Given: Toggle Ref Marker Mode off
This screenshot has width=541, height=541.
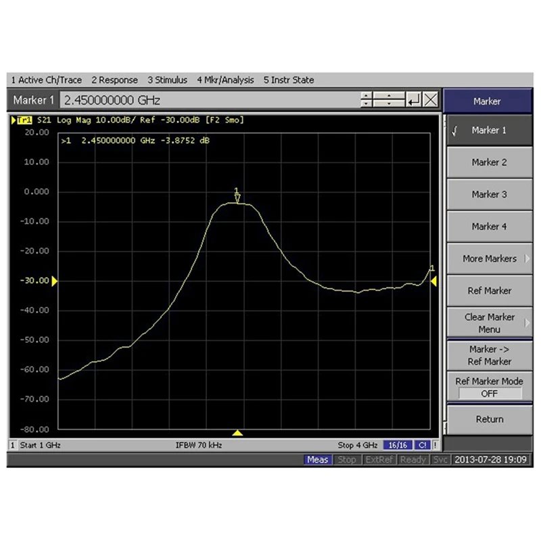Looking at the screenshot, I should [489, 387].
